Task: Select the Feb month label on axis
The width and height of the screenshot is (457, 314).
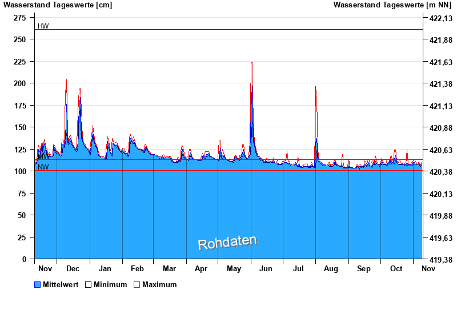Action: coord(137,268)
